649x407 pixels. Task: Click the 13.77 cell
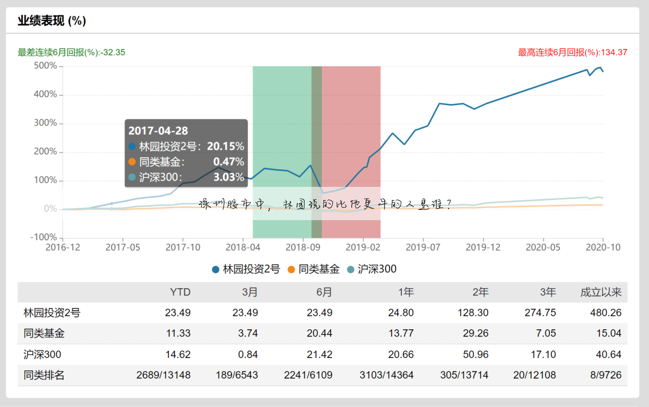(x=401, y=334)
